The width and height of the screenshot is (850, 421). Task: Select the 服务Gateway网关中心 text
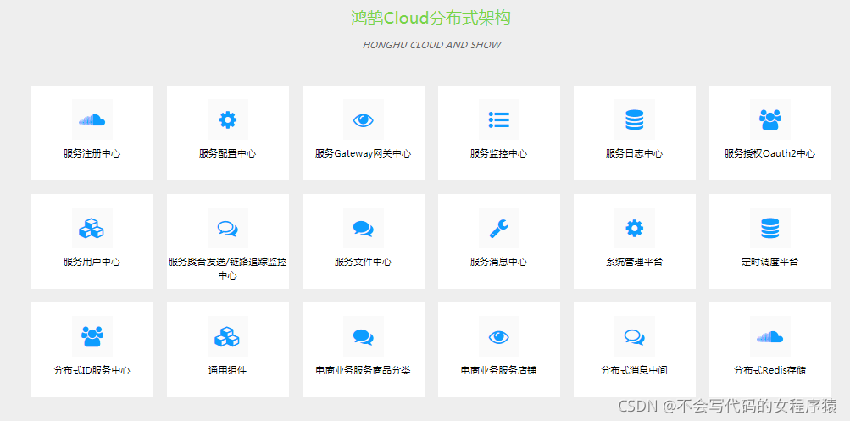coord(364,153)
